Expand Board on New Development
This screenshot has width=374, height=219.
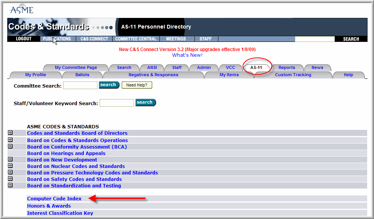[x=10, y=159]
